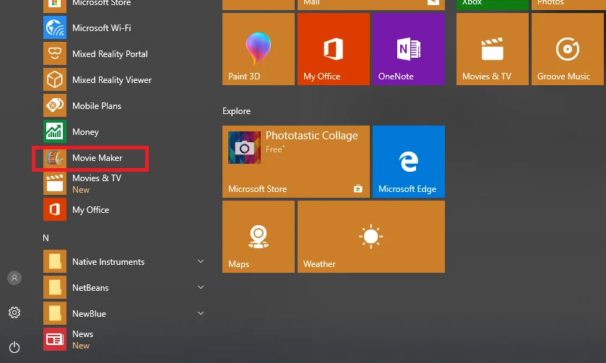Click Native Instruments label text
606x363 pixels.
pos(108,262)
